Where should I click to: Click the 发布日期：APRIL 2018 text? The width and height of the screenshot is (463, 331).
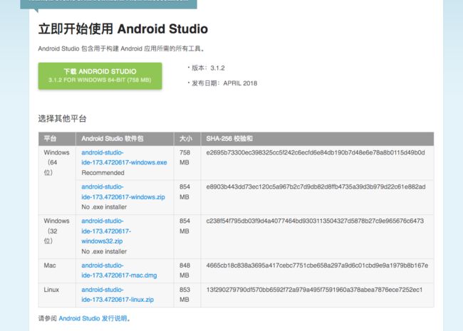tap(224, 83)
